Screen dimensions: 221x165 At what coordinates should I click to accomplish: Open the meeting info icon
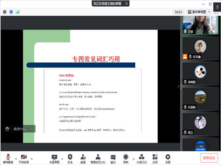point(5,12)
